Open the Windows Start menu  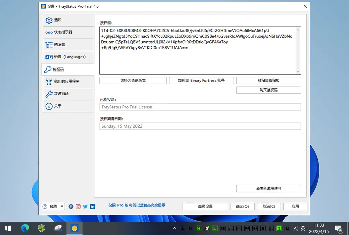coord(8,228)
